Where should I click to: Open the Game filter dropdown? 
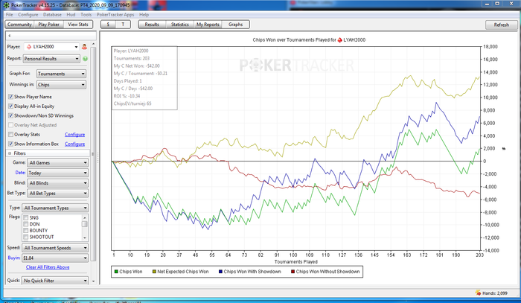pyautogui.click(x=57, y=163)
